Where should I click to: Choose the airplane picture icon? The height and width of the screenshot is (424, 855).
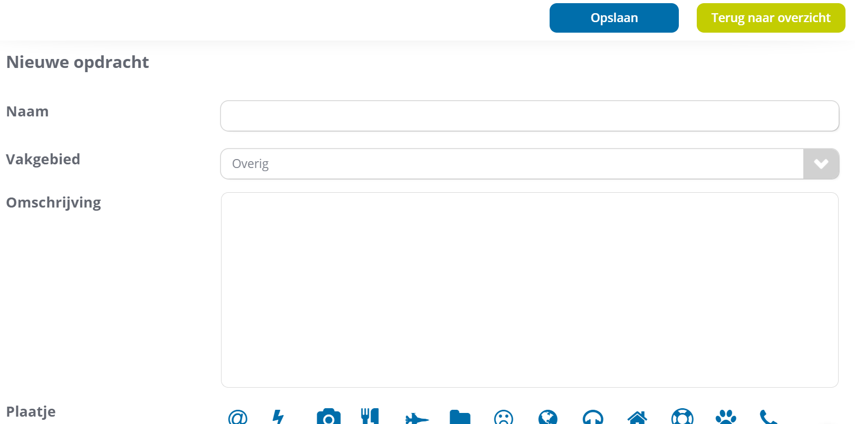[417, 418]
